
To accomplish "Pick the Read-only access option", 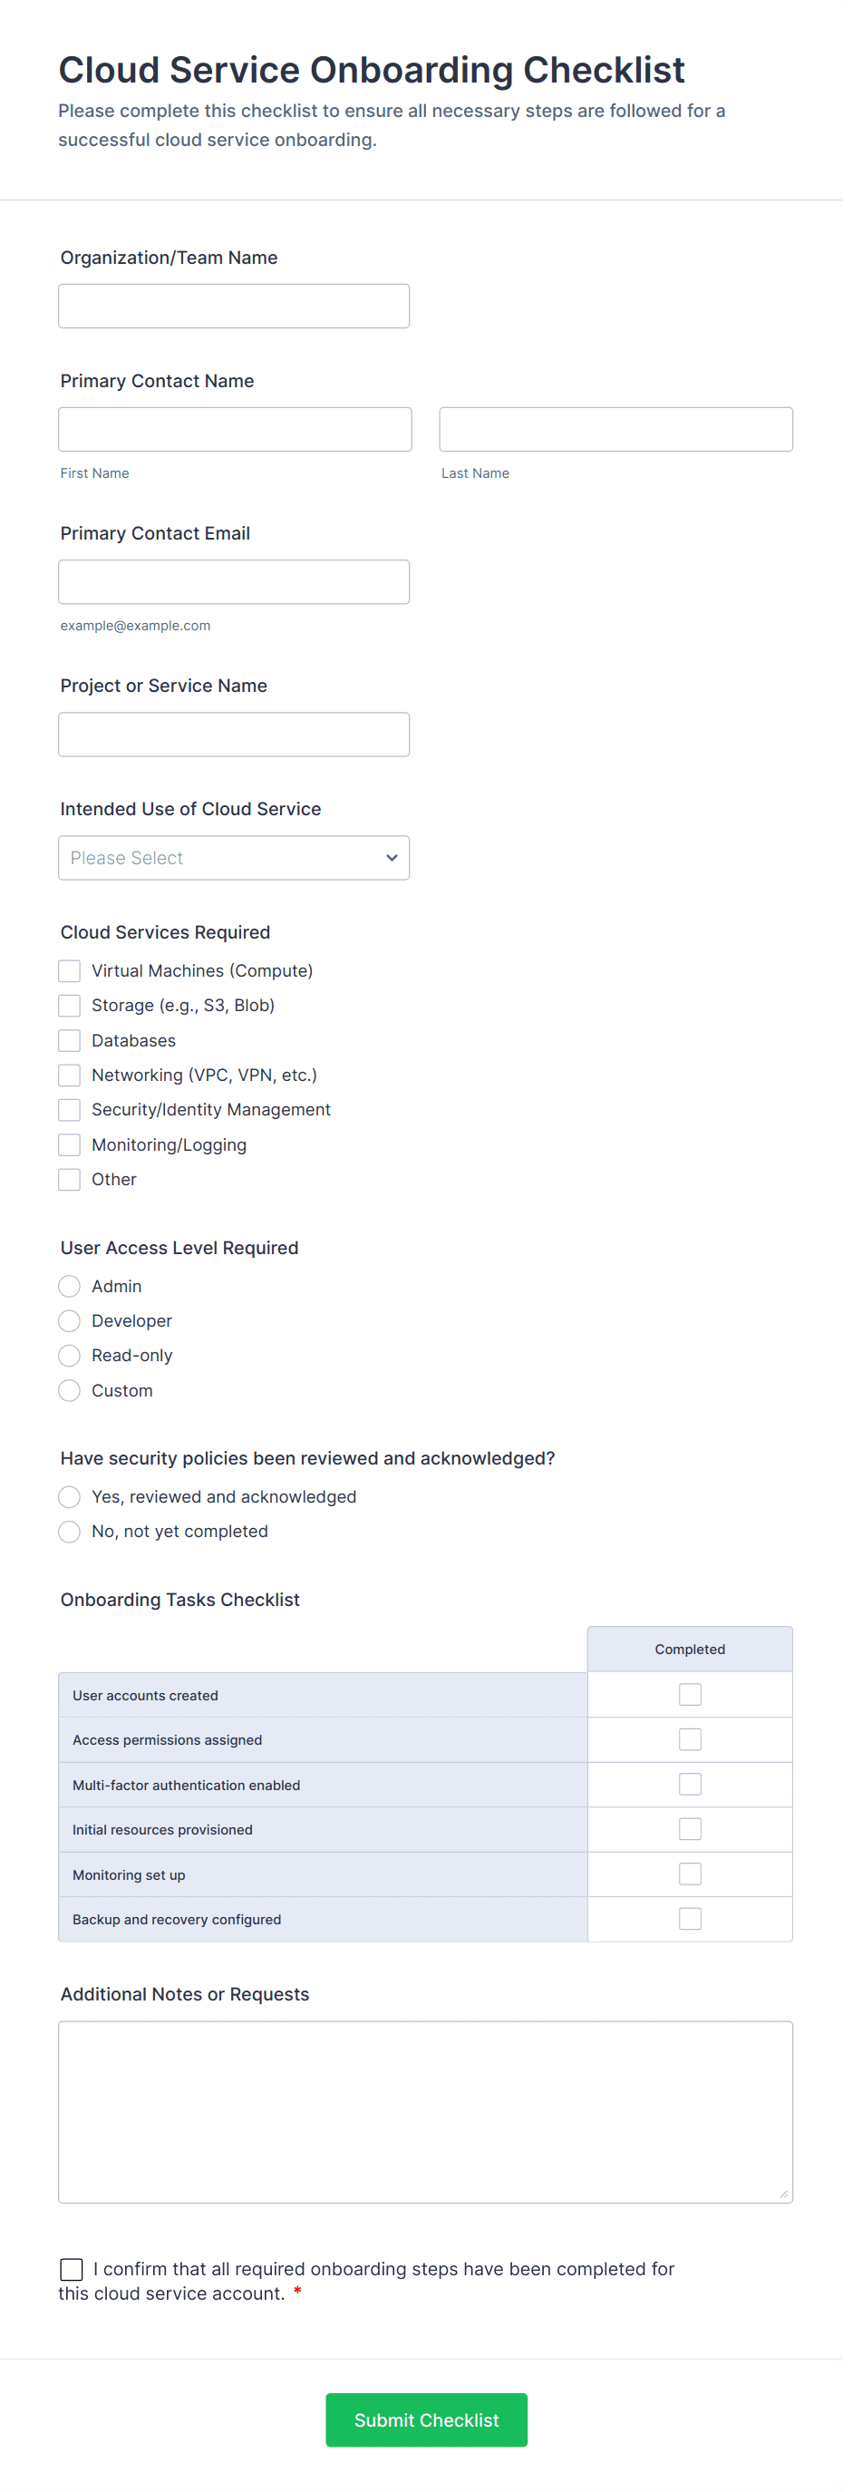I will coord(70,1356).
